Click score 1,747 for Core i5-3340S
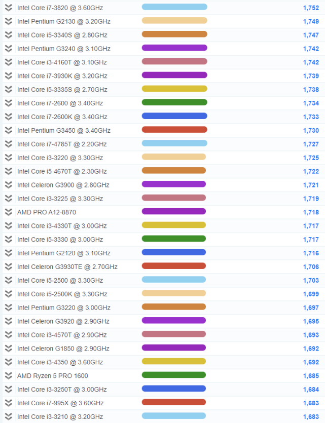 point(311,35)
